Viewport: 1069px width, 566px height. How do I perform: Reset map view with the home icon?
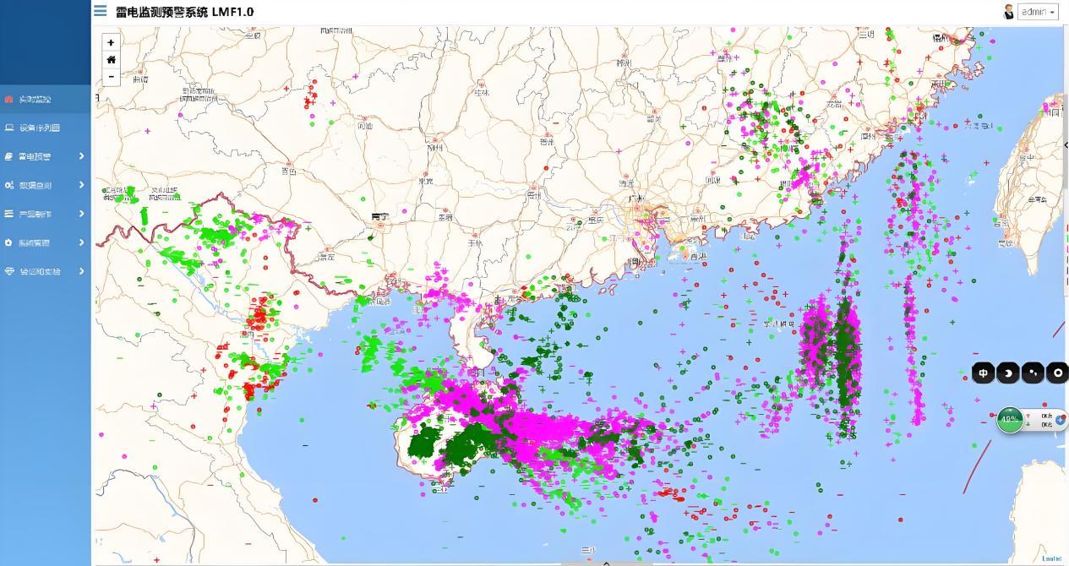pos(111,59)
